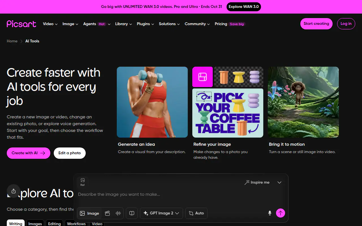Viewport: 362px width, 226px height.
Task: Click Inspire me magic wand
Action: click(x=257, y=182)
